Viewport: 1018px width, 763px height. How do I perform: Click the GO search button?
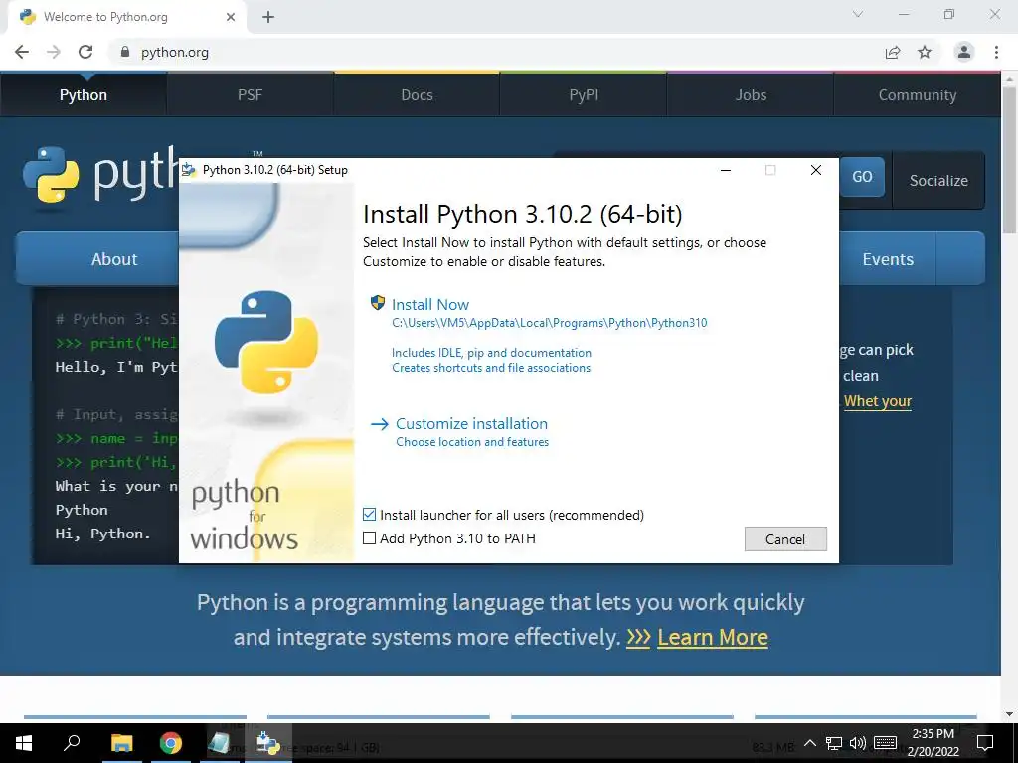pyautogui.click(x=862, y=177)
